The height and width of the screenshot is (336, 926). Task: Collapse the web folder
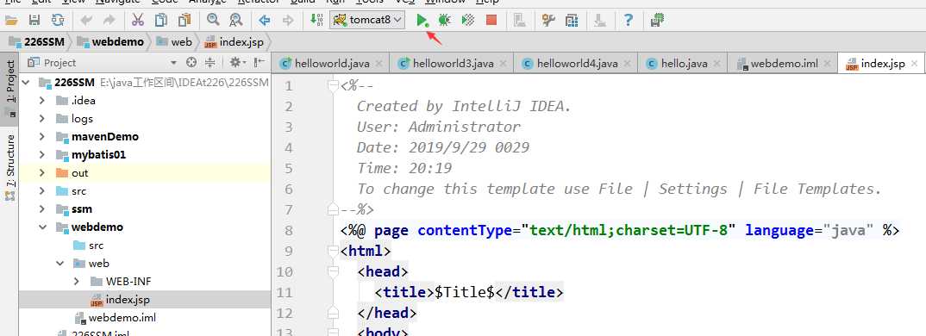[59, 264]
